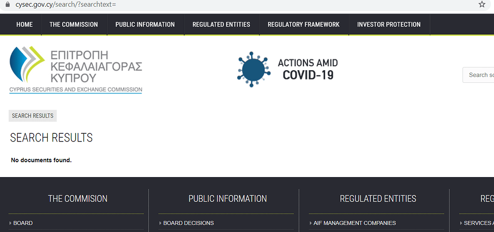Screen dimensions: 494x232
Task: Open the Public Information menu
Action: 145,25
